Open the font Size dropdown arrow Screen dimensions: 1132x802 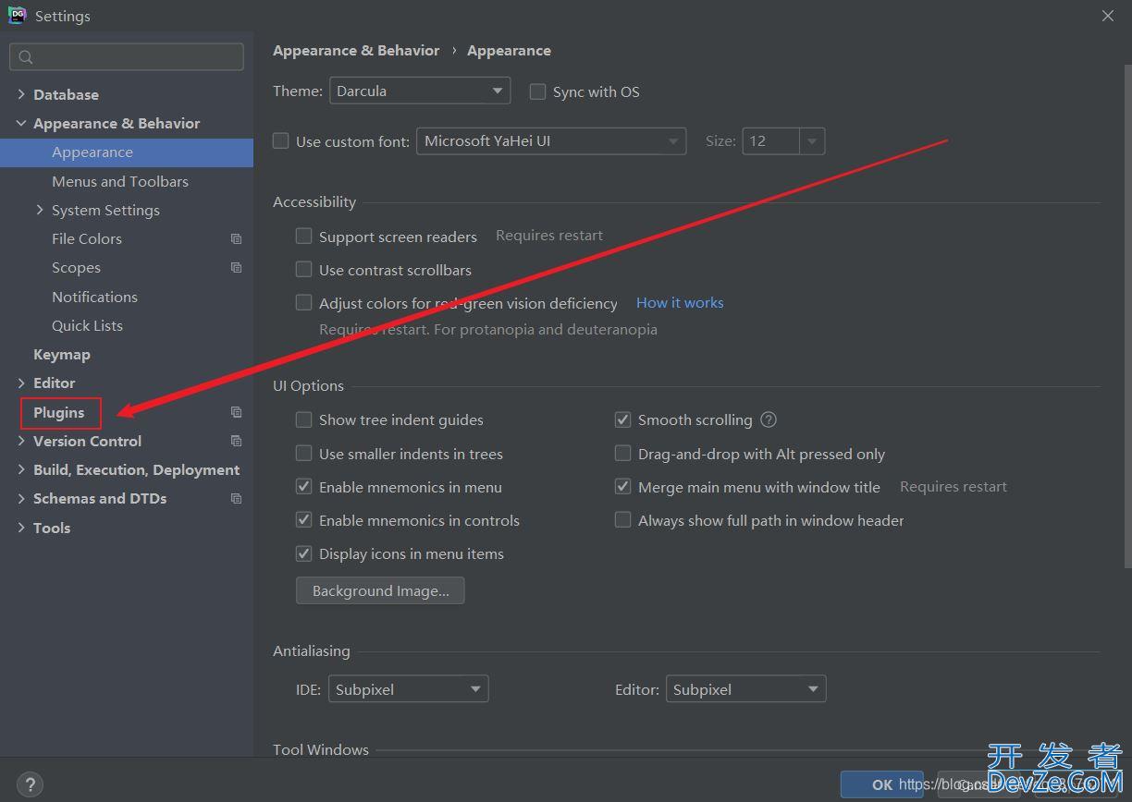click(x=811, y=141)
